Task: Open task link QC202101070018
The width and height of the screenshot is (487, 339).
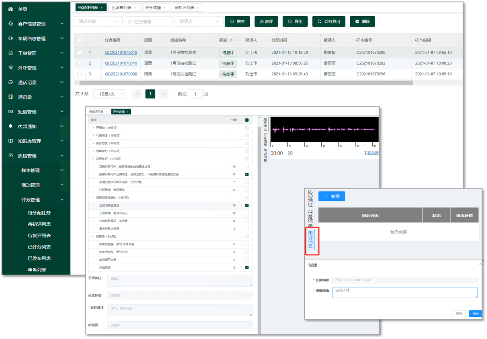Action: point(121,53)
